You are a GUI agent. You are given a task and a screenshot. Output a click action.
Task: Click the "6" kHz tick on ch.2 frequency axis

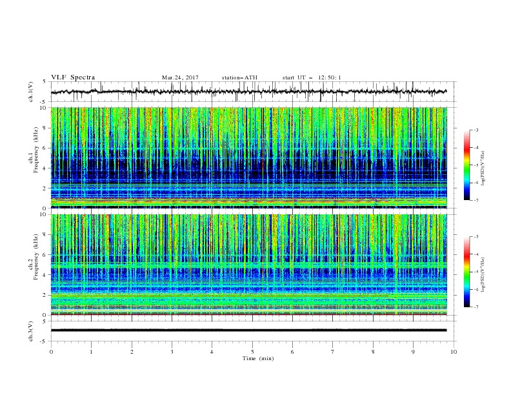46,255
